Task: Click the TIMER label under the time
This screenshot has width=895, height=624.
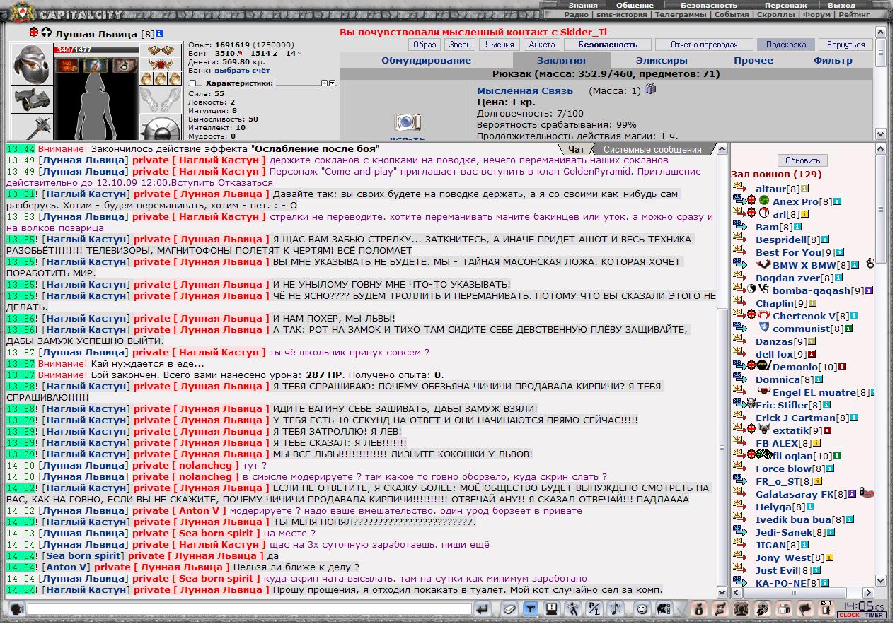Action: 873,616
